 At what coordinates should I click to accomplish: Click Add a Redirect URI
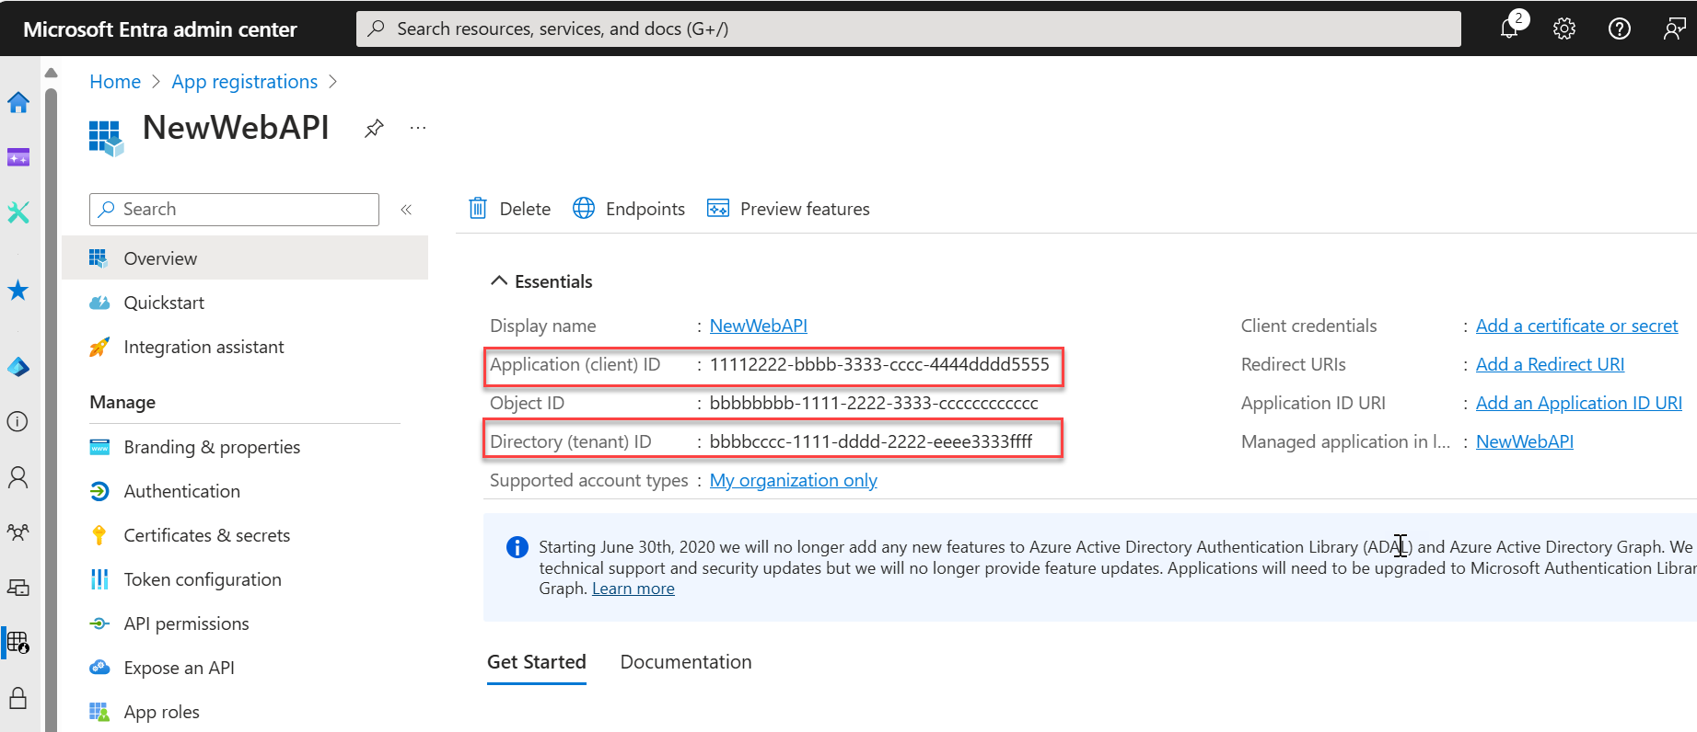(x=1551, y=364)
